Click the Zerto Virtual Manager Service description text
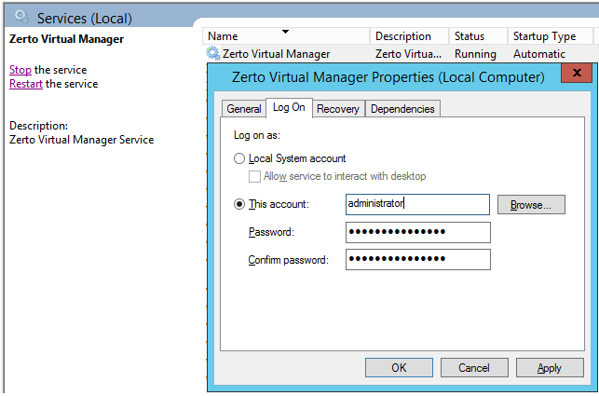 pos(82,140)
